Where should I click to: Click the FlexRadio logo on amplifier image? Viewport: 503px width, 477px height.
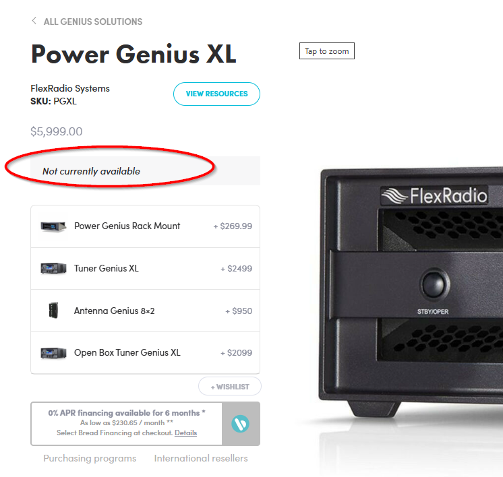point(434,195)
